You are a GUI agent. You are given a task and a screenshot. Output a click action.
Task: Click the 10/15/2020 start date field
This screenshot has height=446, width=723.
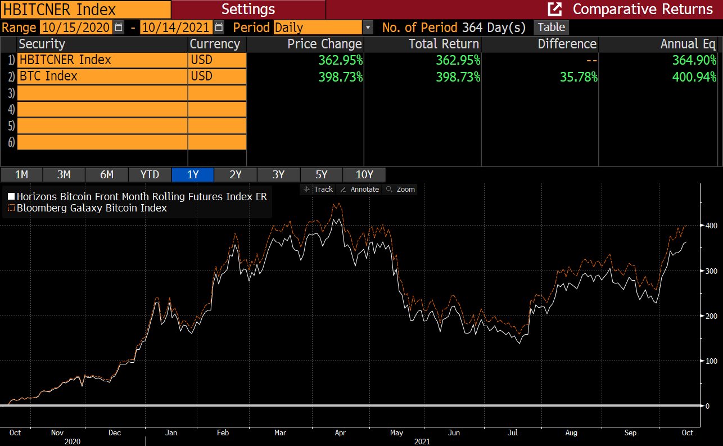(75, 28)
